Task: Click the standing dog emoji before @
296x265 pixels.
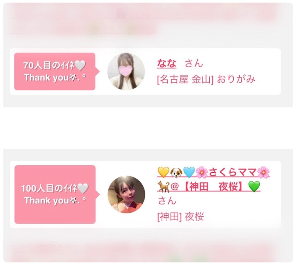Action: point(163,186)
